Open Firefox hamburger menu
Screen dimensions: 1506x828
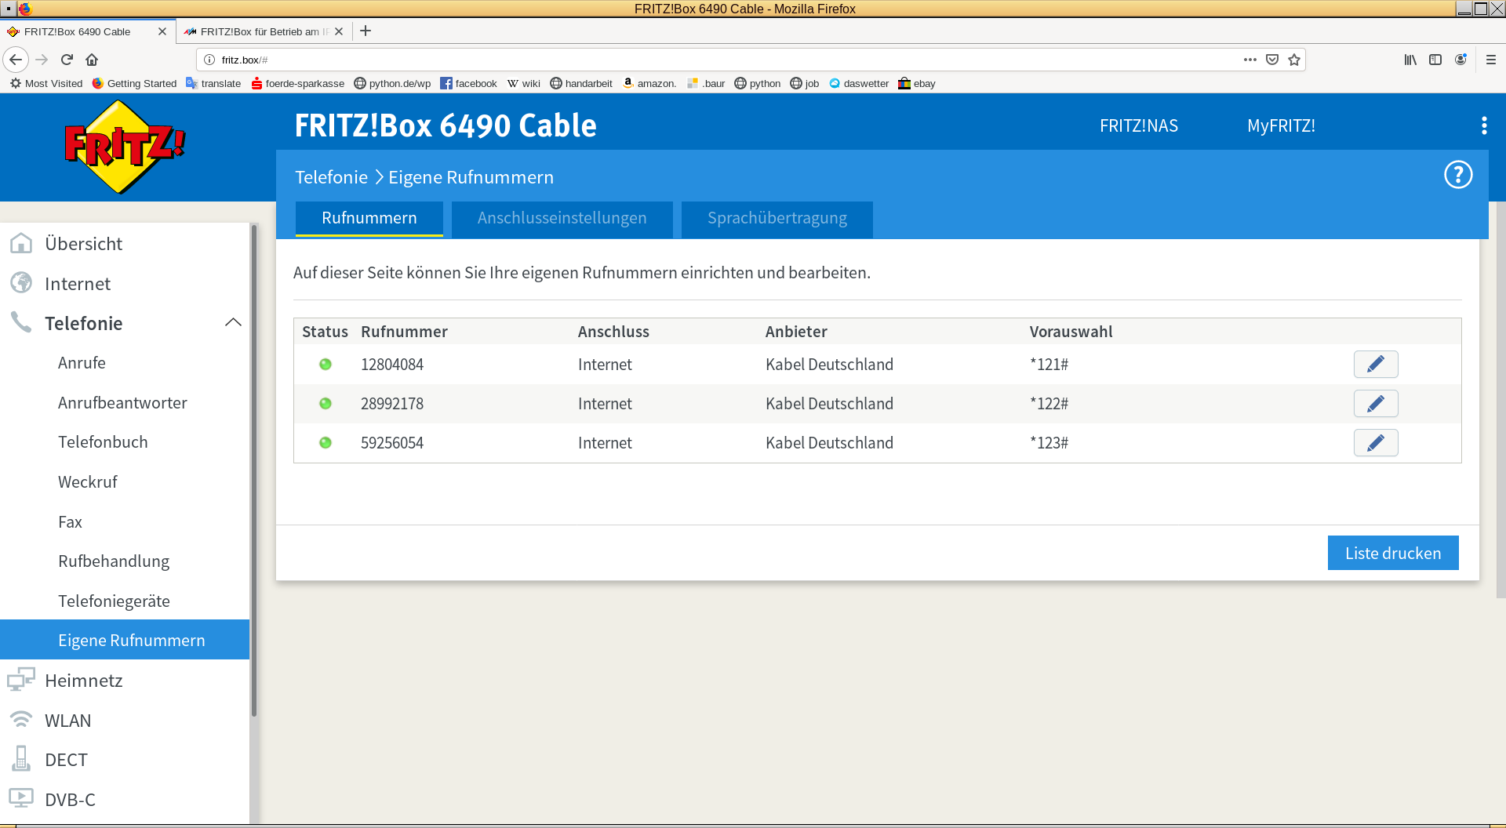click(1491, 60)
